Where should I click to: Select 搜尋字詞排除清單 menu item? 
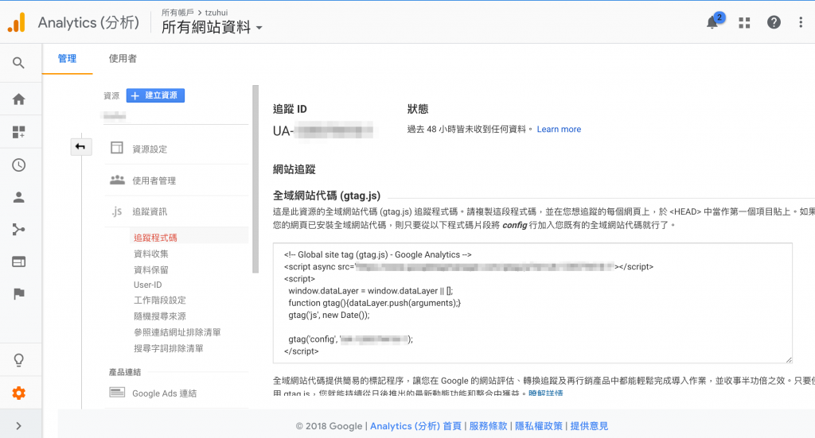(169, 348)
